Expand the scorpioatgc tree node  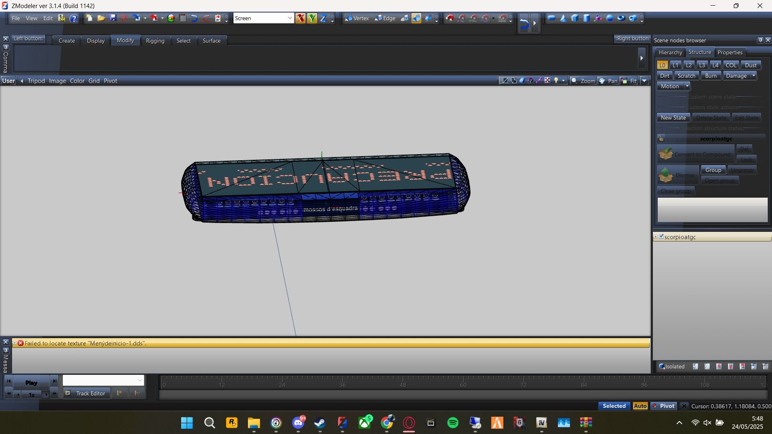pos(656,237)
